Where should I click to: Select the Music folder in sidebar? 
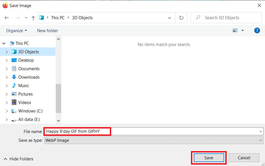click(x=24, y=86)
